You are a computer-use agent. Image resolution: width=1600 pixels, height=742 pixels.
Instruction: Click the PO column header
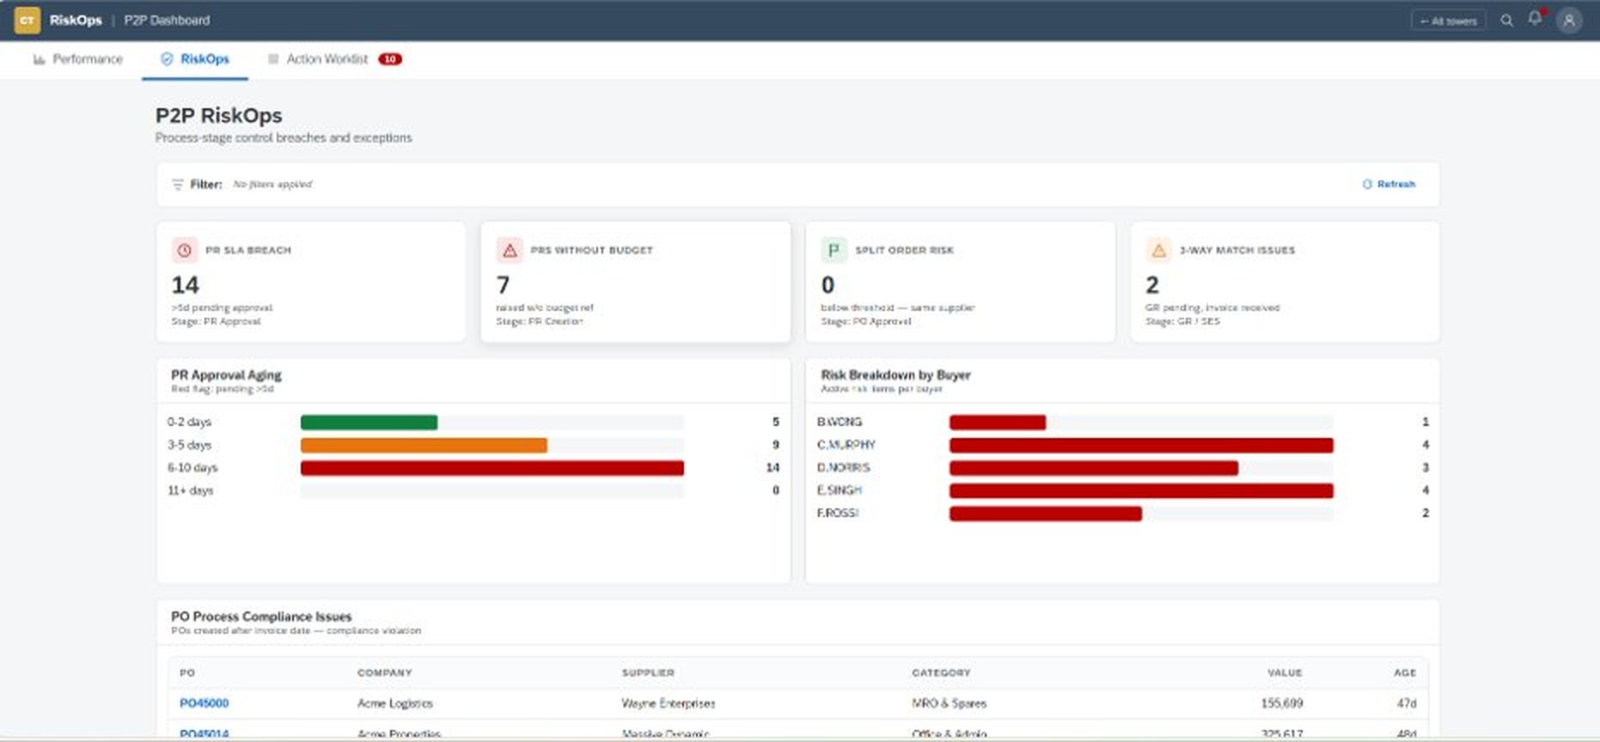pos(187,673)
